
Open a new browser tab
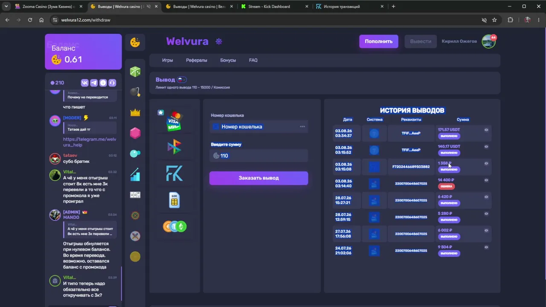(393, 6)
